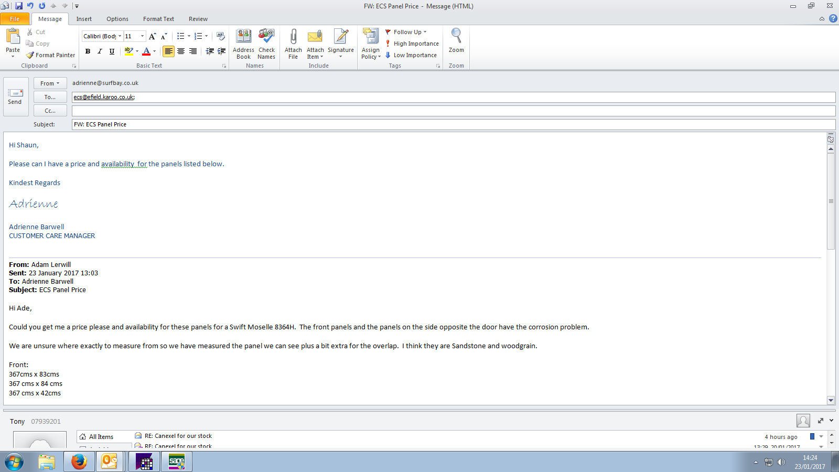This screenshot has height=472, width=839.
Task: Click the Cc... recipients button
Action: click(50, 111)
